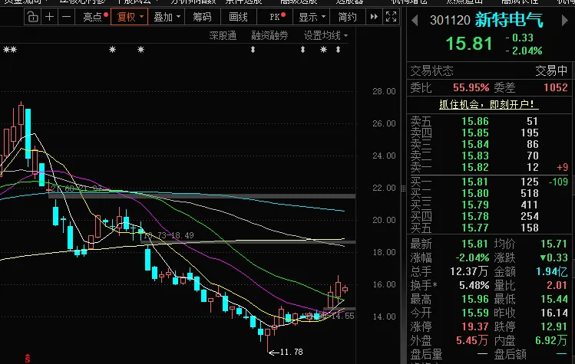Image resolution: width=575 pixels, height=364 pixels.
Task: Select the 买二 15.80 order row
Action: click(x=489, y=193)
